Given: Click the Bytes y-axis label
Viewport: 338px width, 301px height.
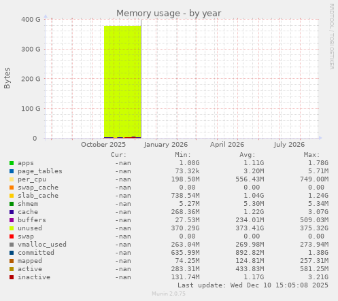Looking at the screenshot, I should coord(7,78).
